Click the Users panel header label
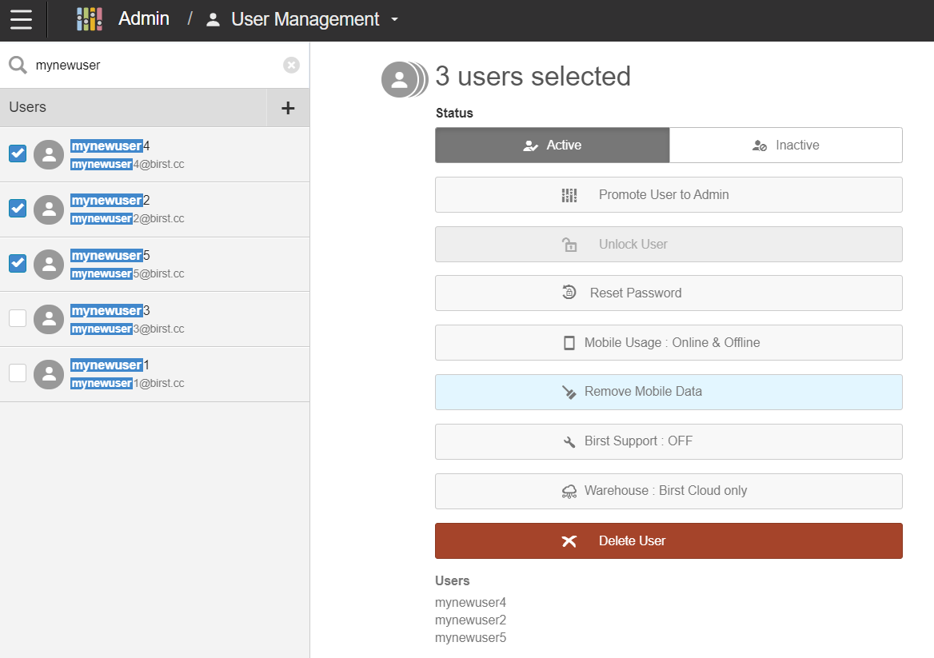The width and height of the screenshot is (934, 658). click(27, 107)
